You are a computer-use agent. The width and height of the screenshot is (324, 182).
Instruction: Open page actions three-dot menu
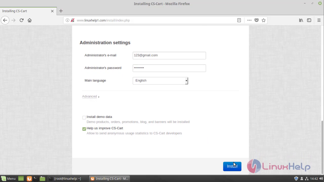tap(249, 20)
